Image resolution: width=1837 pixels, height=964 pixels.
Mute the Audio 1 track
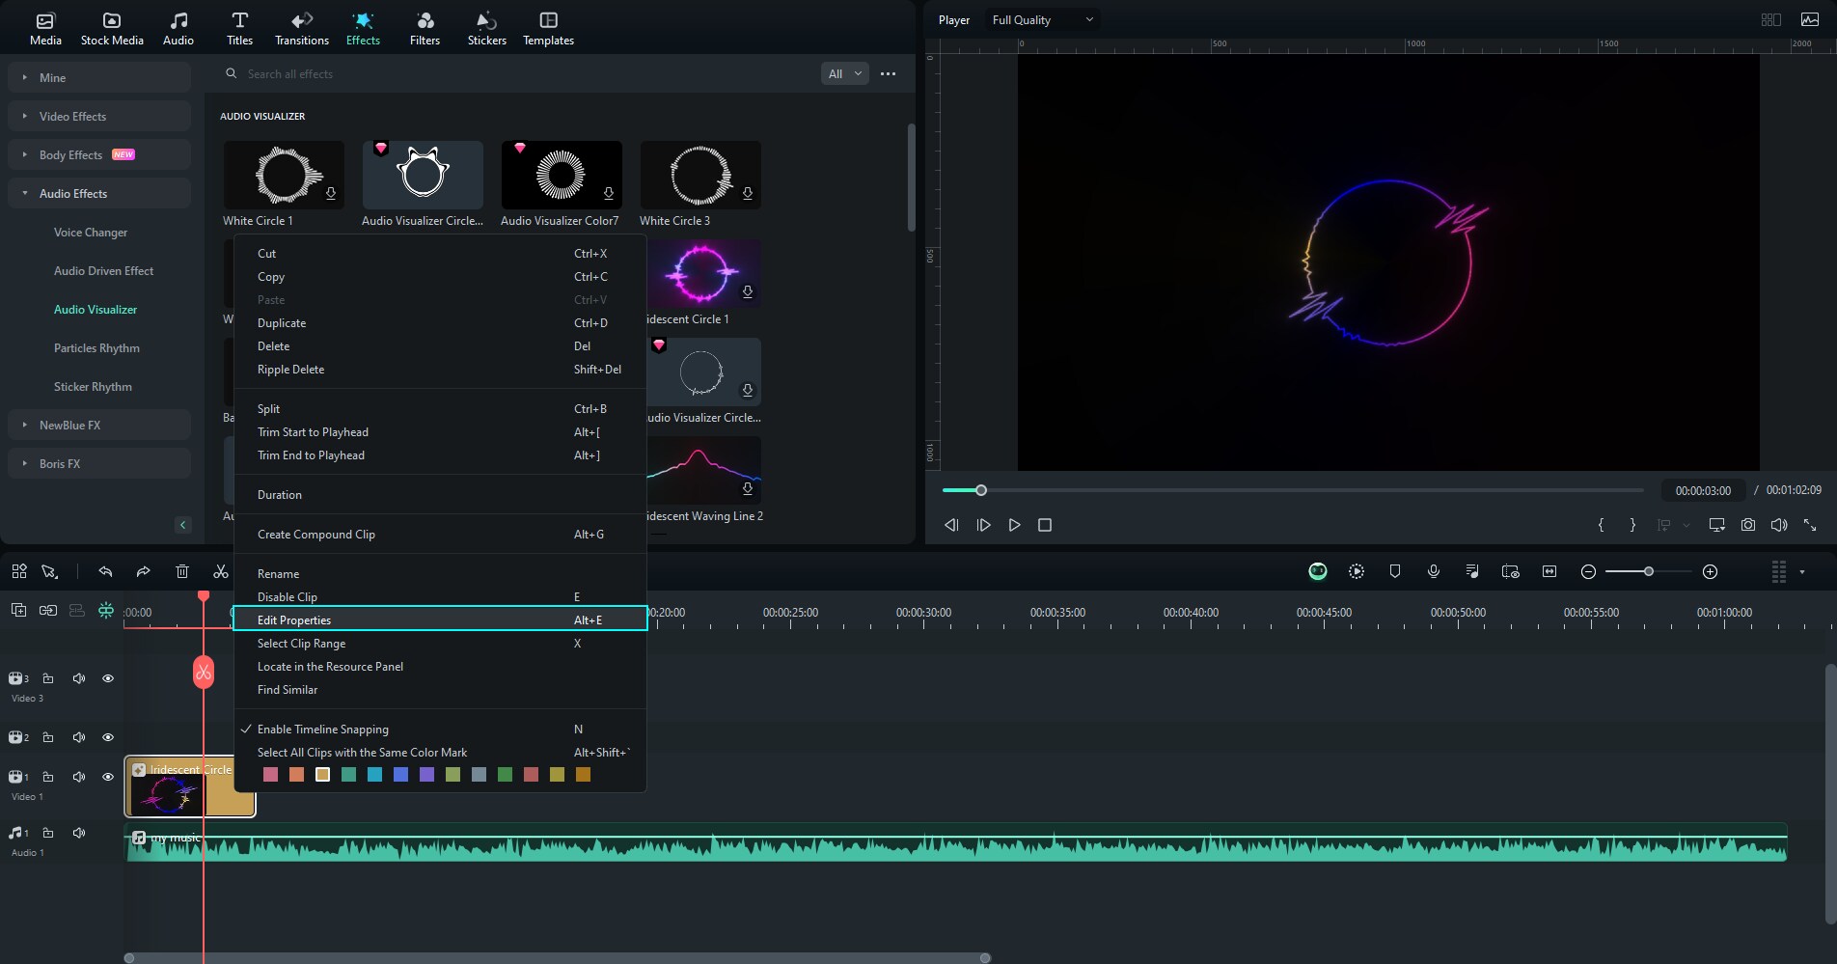(79, 833)
